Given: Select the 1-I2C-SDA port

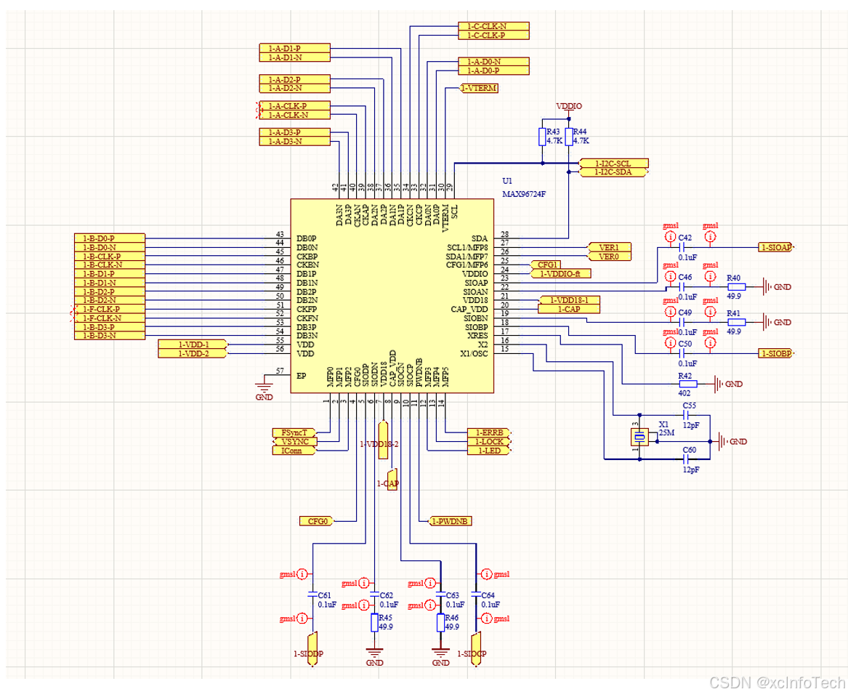Looking at the screenshot, I should [x=614, y=172].
